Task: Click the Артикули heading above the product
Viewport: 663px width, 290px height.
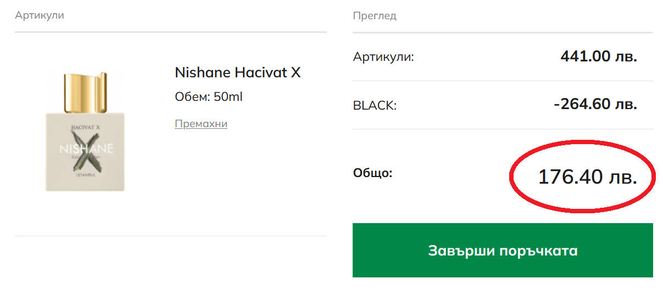Action: [x=40, y=15]
